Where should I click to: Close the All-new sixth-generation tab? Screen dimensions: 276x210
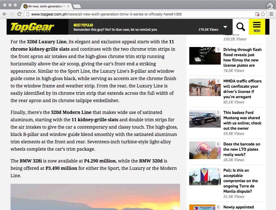click(68, 6)
